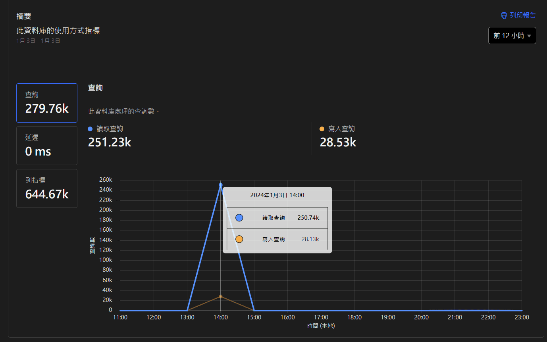Viewport: 547px width, 342px height.
Task: Open the 前 12 小時 time range dropdown
Action: 512,36
